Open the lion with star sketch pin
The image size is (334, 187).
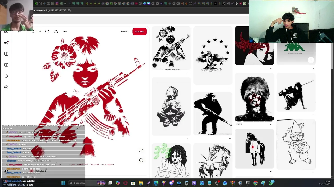(x=213, y=161)
